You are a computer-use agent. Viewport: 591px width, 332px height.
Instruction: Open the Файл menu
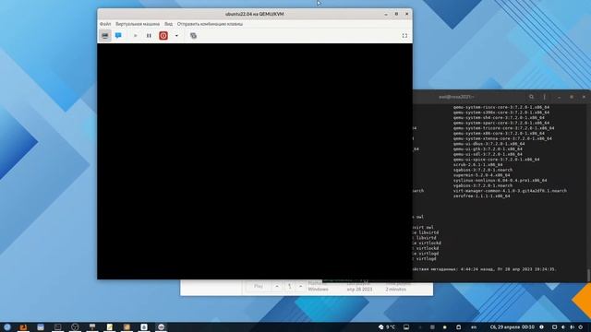click(x=105, y=24)
